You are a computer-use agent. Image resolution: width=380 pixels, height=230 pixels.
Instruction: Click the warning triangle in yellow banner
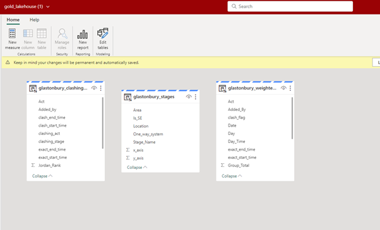pyautogui.click(x=8, y=62)
